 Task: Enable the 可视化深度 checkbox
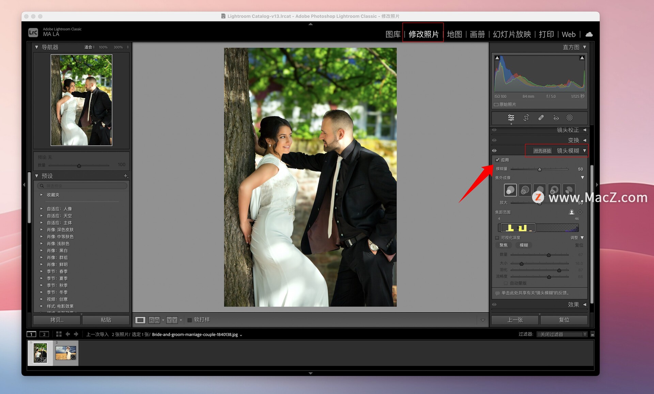tap(496, 238)
